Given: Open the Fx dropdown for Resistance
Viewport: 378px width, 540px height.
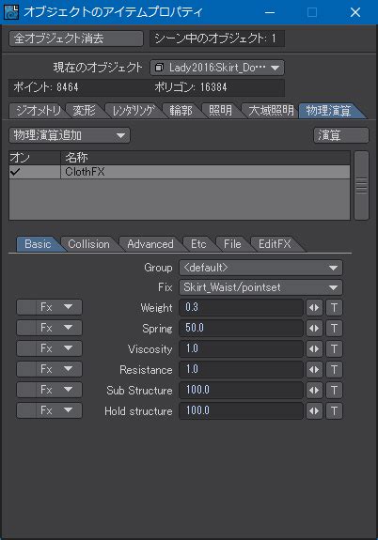Looking at the screenshot, I should click(x=49, y=369).
